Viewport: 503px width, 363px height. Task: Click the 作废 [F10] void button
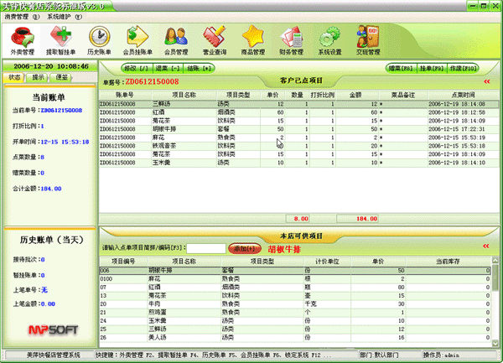tap(463, 67)
